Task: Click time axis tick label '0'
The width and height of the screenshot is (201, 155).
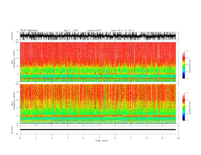Action: [x=20, y=138]
